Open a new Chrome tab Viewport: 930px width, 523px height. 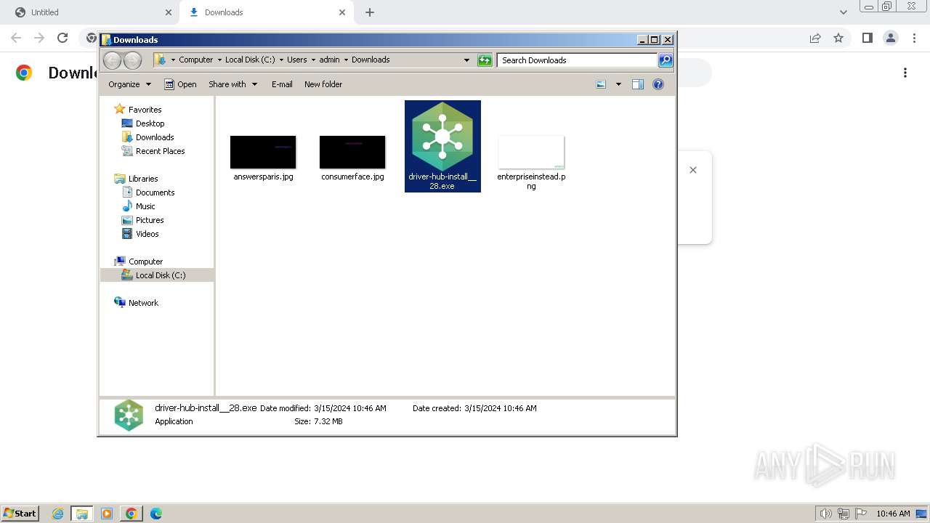(370, 12)
